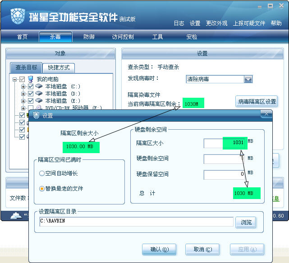The image size is (289, 263).
Task: Click the 硬盘保留空间 input field
Action: [224, 174]
